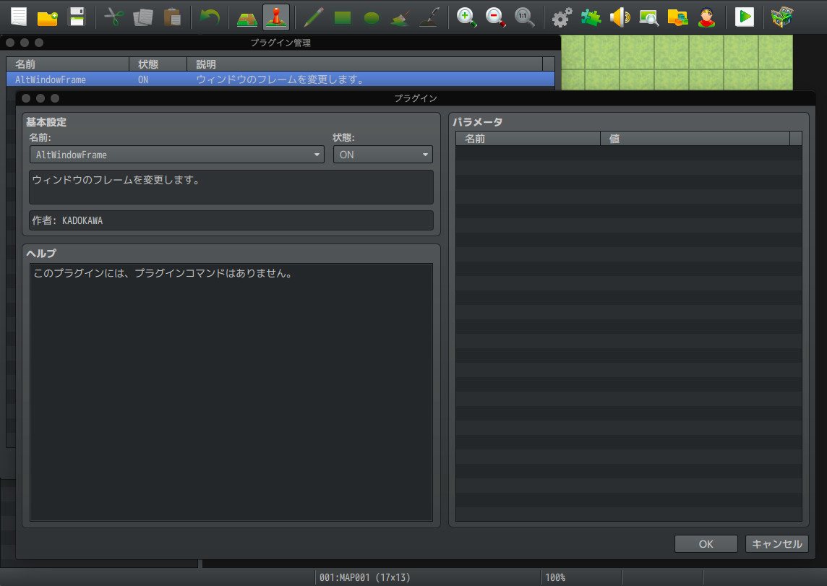Choose the Flood Fill tool
827x586 pixels.
[398, 16]
